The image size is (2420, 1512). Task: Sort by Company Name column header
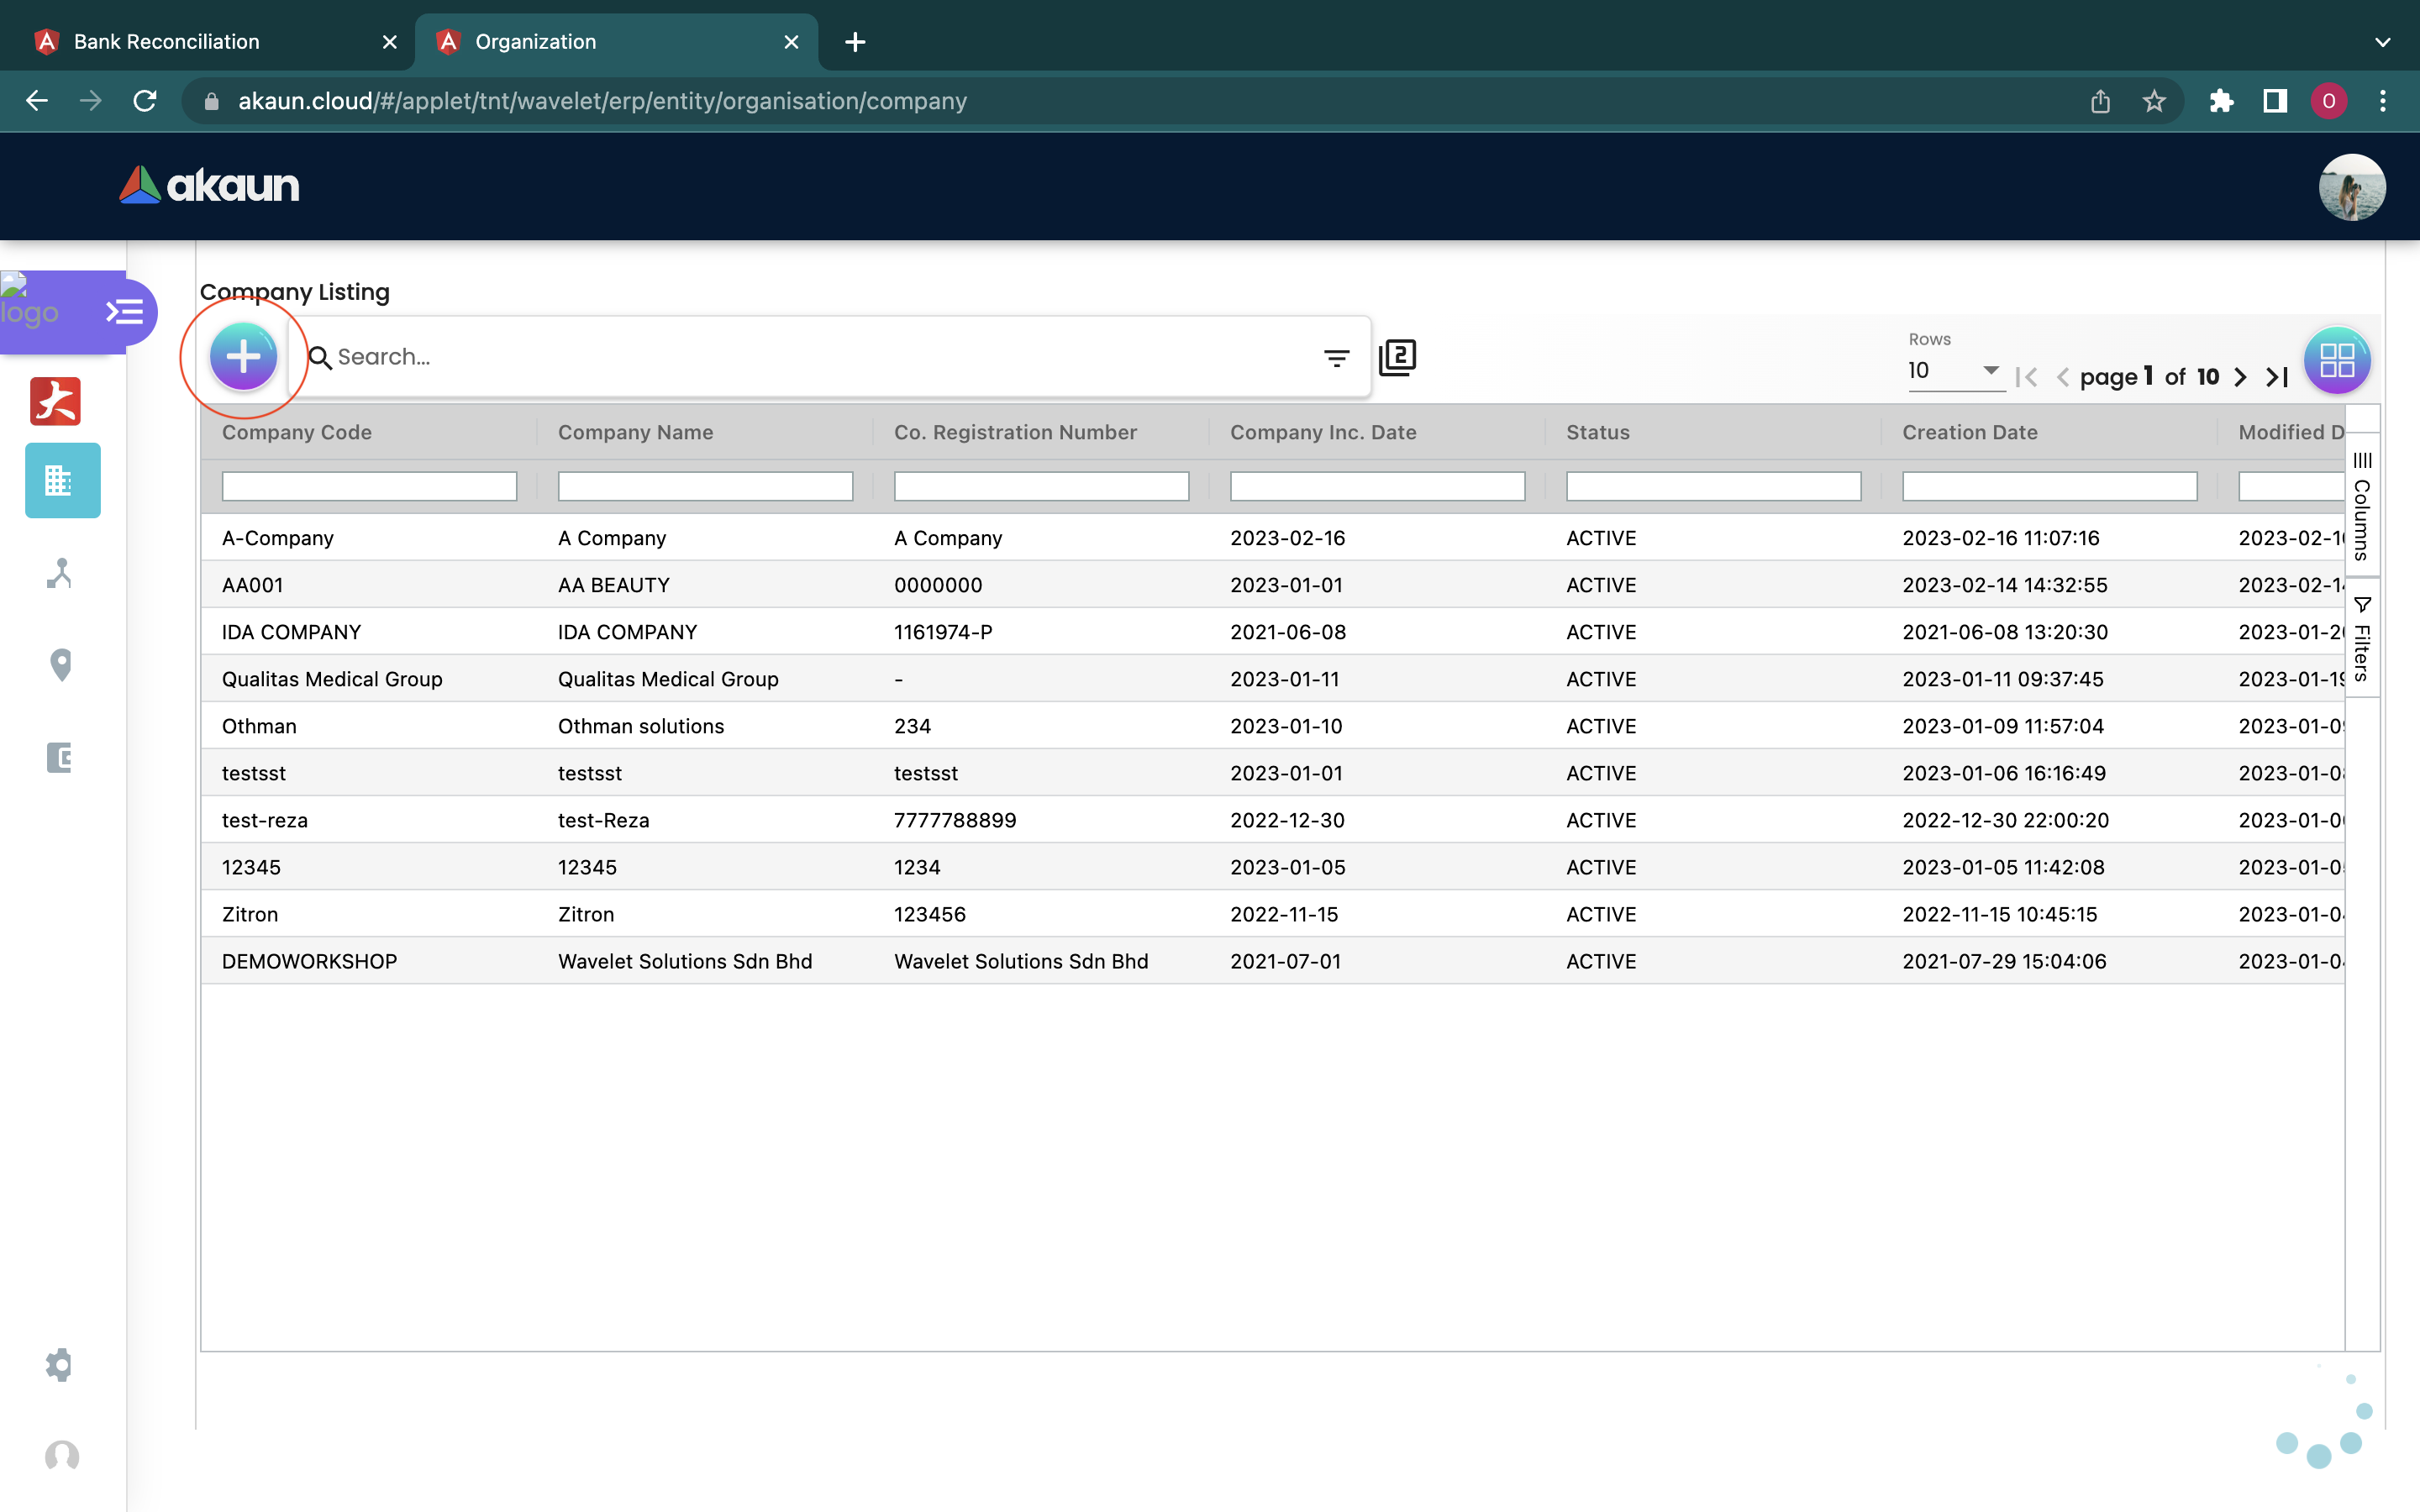point(635,432)
